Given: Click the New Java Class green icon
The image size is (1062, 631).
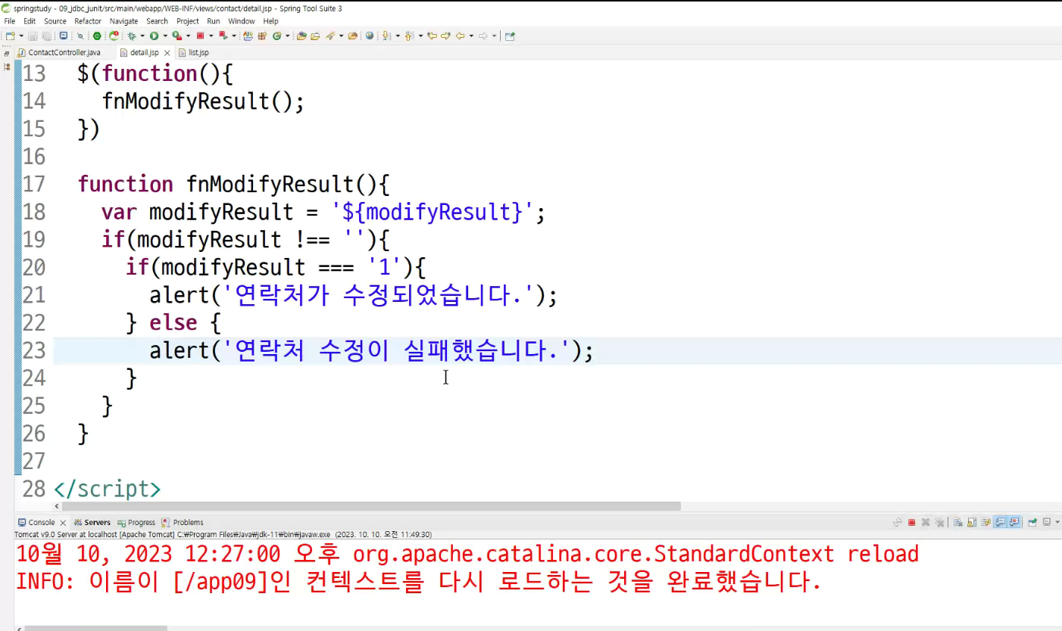Looking at the screenshot, I should tap(277, 36).
